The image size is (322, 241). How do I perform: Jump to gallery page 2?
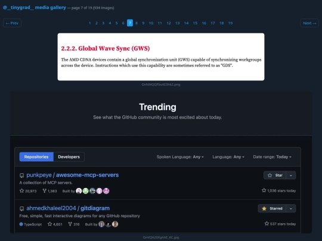97,23
